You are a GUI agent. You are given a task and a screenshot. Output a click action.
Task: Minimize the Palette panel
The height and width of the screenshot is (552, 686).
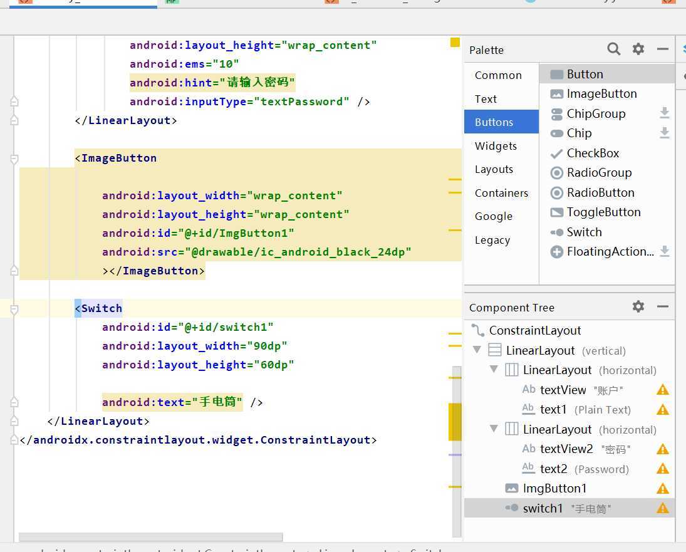[x=663, y=49]
